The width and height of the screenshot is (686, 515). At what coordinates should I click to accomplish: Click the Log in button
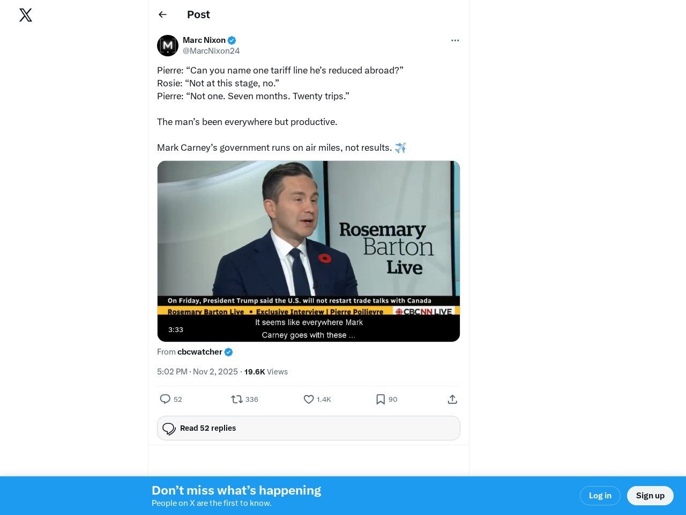coord(600,496)
